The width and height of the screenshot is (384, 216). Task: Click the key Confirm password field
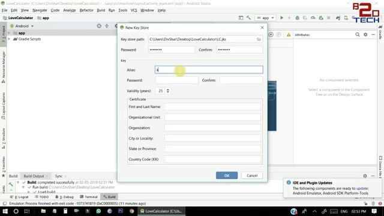[x=241, y=80]
